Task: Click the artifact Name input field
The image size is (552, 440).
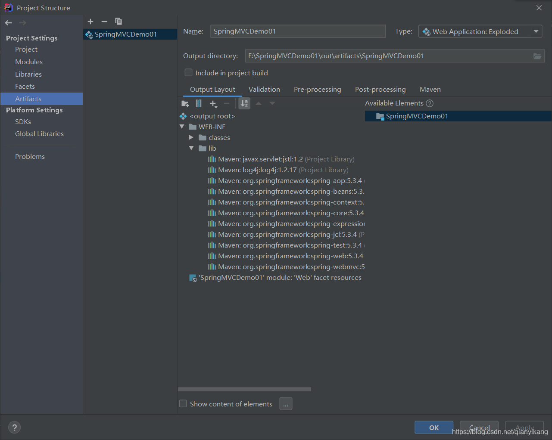Action: [x=298, y=31]
